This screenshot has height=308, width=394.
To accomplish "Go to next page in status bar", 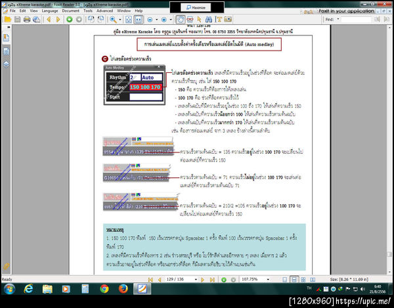I will click(202, 280).
